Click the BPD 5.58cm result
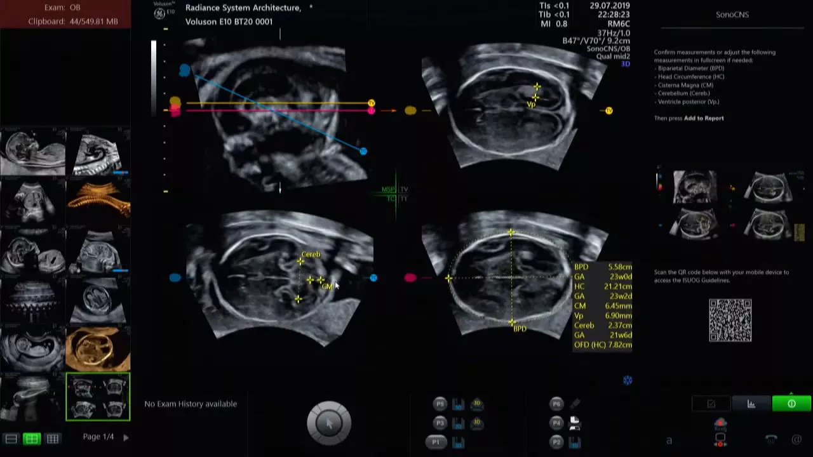The height and width of the screenshot is (457, 813). coord(603,267)
